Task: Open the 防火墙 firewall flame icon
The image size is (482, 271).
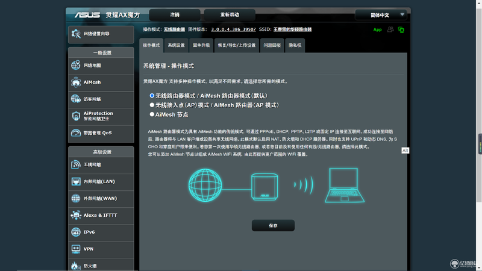Action: pos(76,266)
